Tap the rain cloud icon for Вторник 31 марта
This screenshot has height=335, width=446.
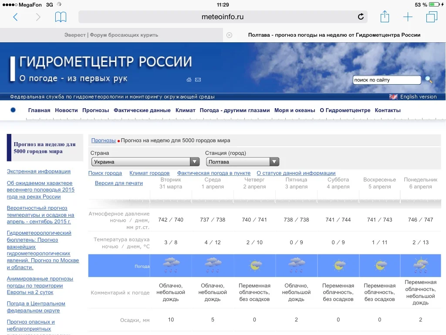pyautogui.click(x=171, y=263)
